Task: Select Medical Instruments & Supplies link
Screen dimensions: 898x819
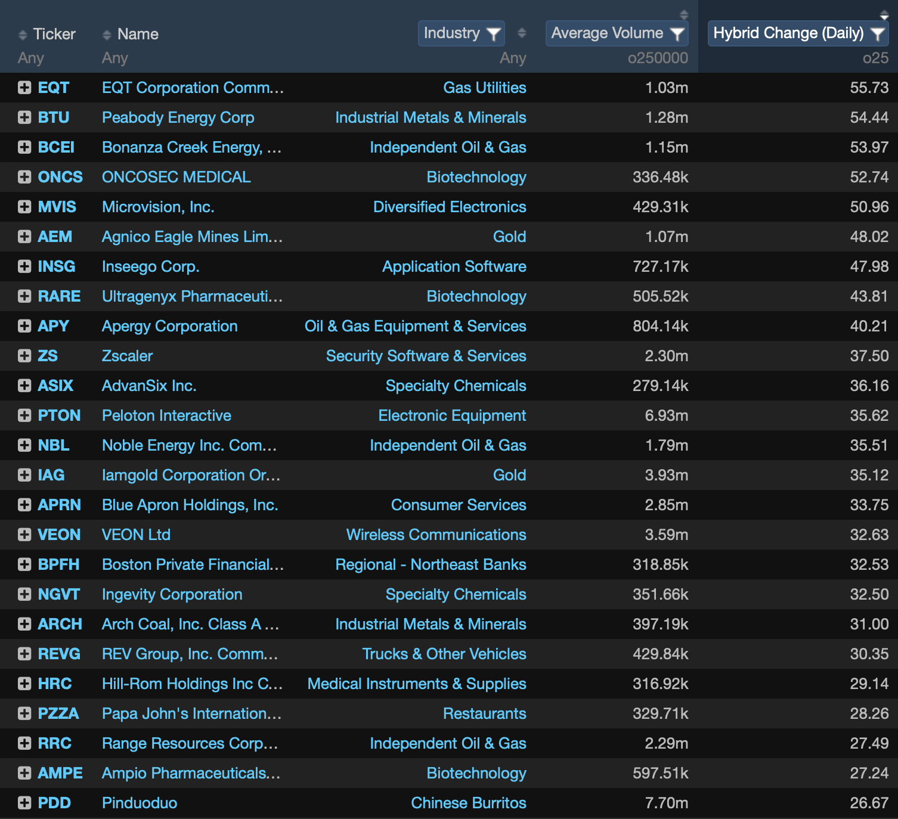Action: tap(417, 684)
